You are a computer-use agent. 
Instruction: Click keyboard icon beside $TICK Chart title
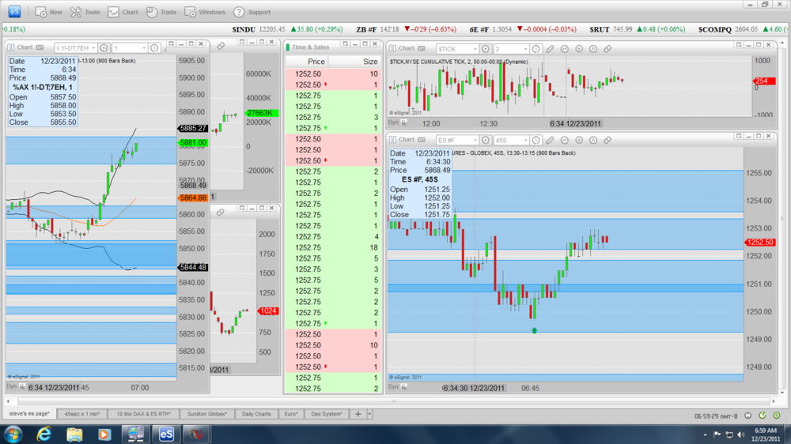pyautogui.click(x=422, y=48)
